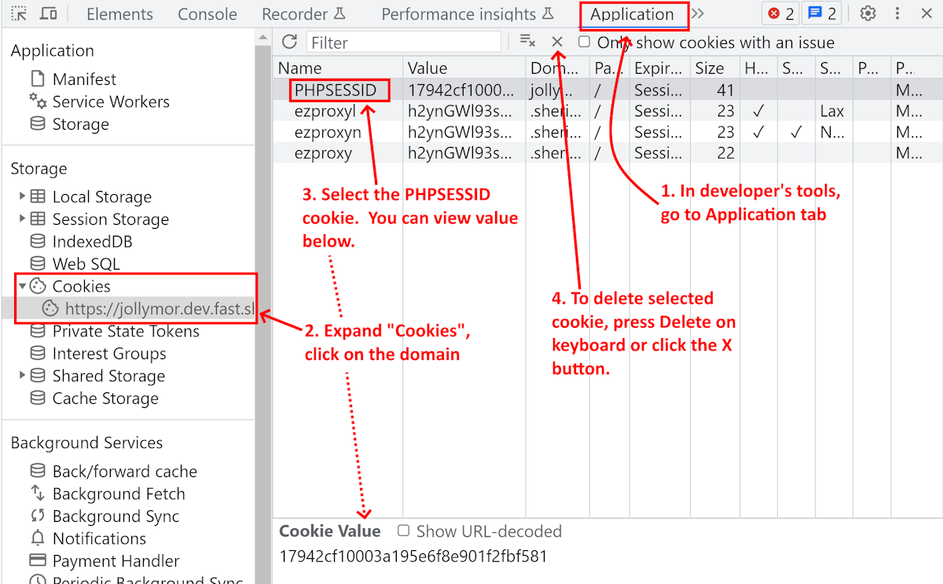Open the Console tab
The height and width of the screenshot is (584, 943).
tap(207, 13)
